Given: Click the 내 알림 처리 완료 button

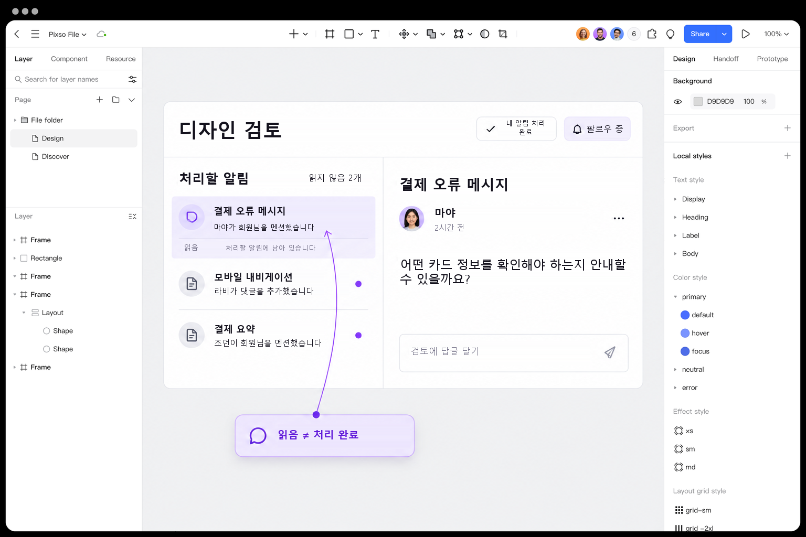Looking at the screenshot, I should pos(516,129).
